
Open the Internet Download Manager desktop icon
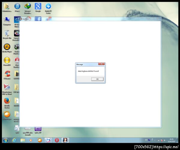coord(28,8)
